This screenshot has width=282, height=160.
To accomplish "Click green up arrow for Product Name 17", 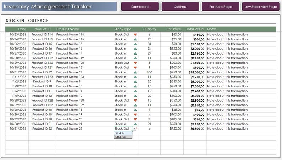I will point(135,53).
